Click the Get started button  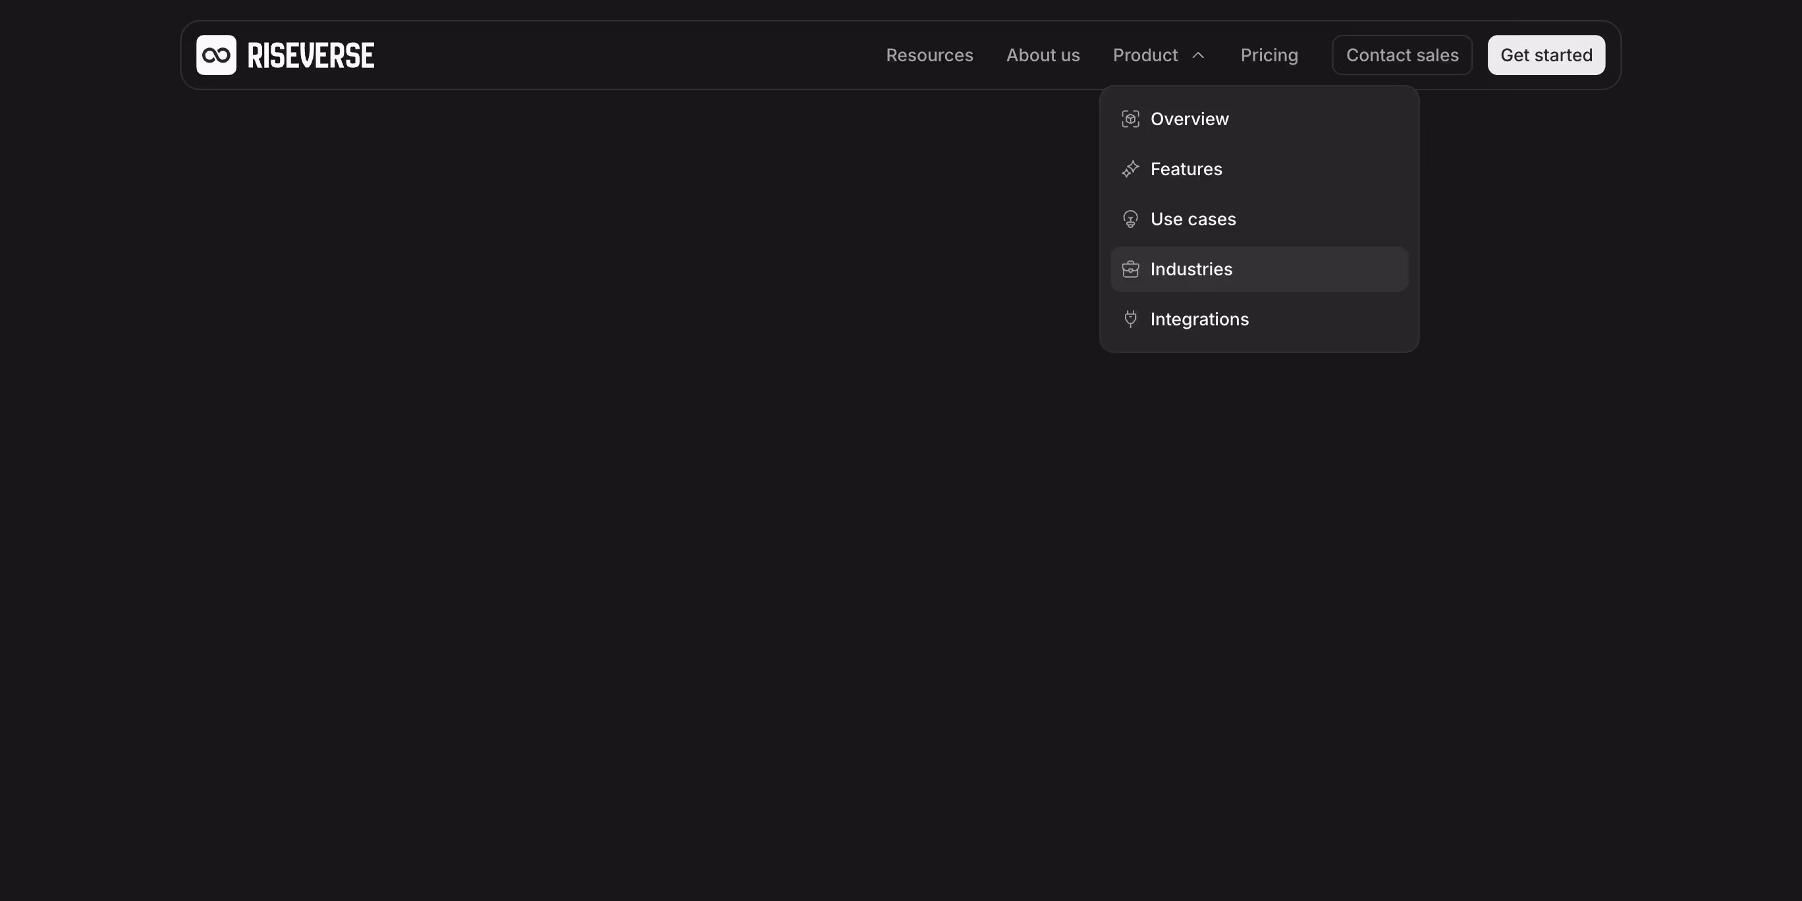[x=1545, y=55]
